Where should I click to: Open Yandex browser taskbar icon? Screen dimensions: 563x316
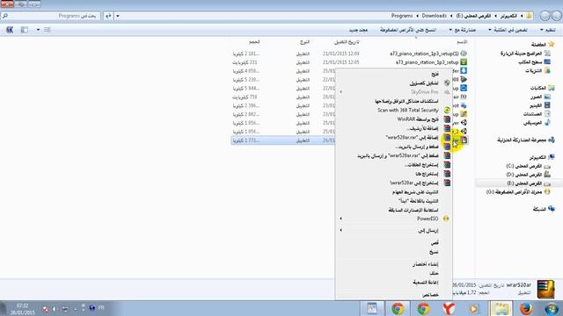(449, 308)
